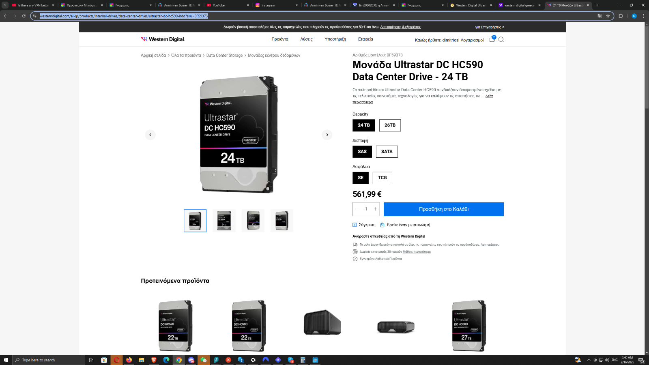The width and height of the screenshot is (649, 365).
Task: Open recommended Ultrastar DC HC580 22TB product
Action: [x=249, y=326]
